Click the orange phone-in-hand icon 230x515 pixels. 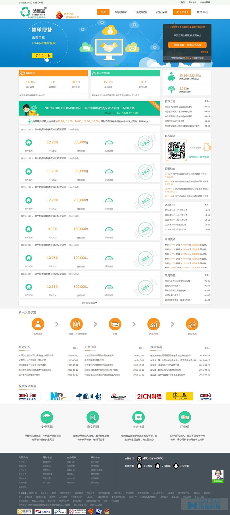(207, 147)
